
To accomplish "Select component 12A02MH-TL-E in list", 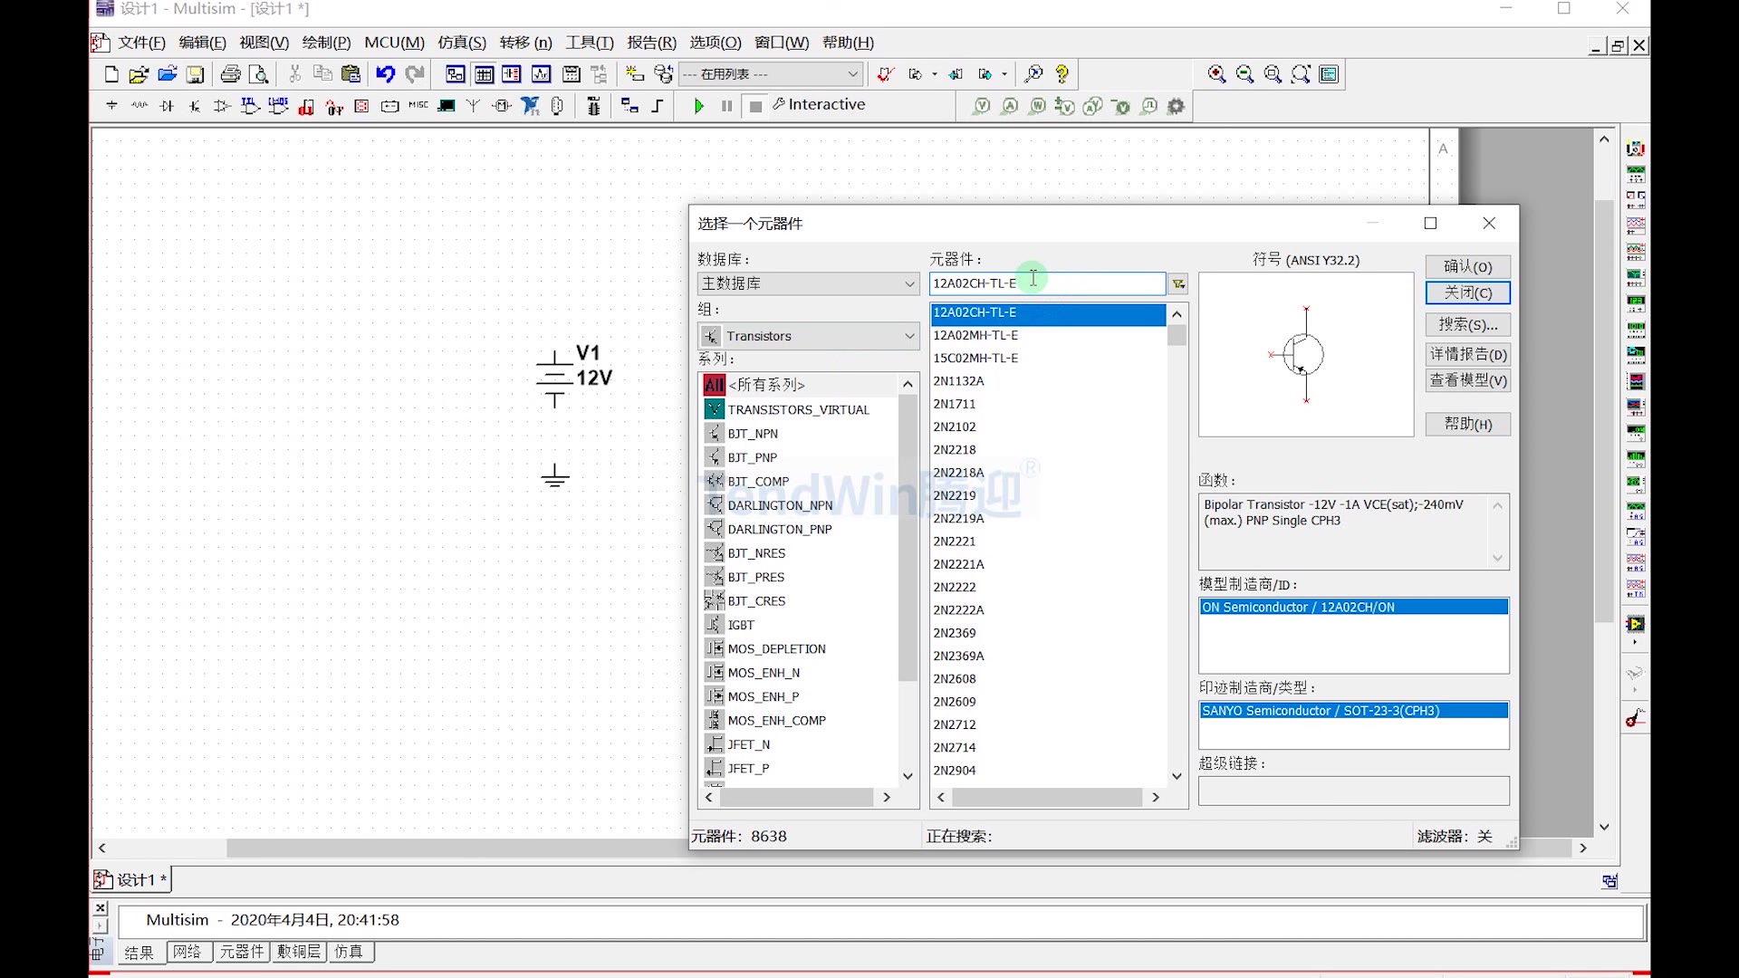I will pyautogui.click(x=975, y=336).
